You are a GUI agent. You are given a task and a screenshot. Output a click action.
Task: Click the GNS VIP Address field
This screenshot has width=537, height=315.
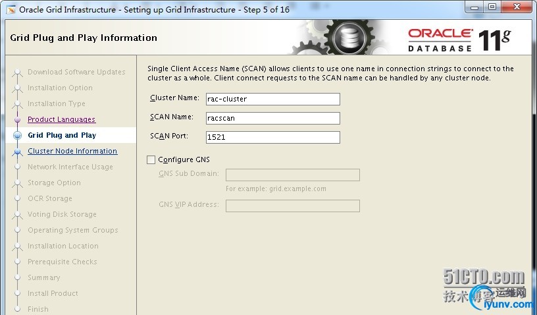point(293,206)
